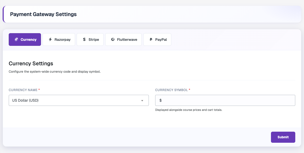Click the Payment Gateway Settings heading
Screen dimensions: 304x153
[x=43, y=14]
